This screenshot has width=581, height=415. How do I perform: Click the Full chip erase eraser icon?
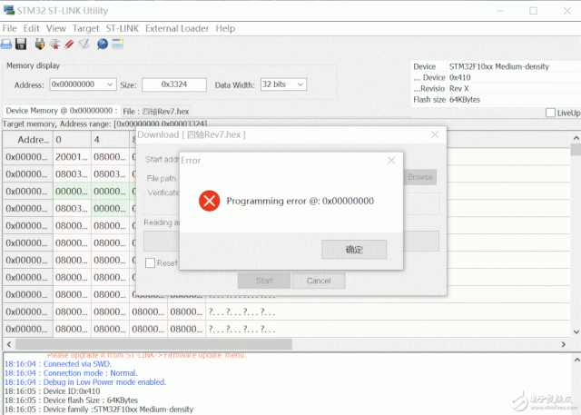(x=69, y=44)
